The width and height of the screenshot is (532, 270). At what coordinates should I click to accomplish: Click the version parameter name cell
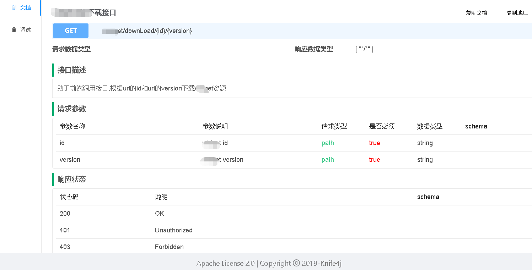[70, 160]
